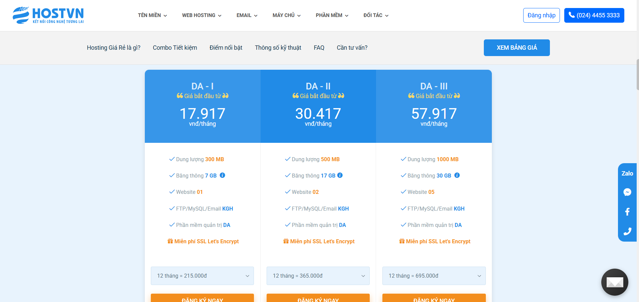Open the TÊN MIỀN menu

pyautogui.click(x=152, y=15)
